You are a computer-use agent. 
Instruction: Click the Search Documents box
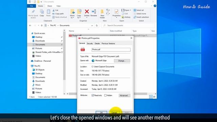pos(128,25)
